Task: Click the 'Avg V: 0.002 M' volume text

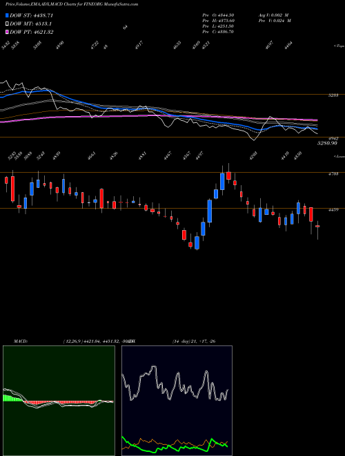Action: coord(273,15)
